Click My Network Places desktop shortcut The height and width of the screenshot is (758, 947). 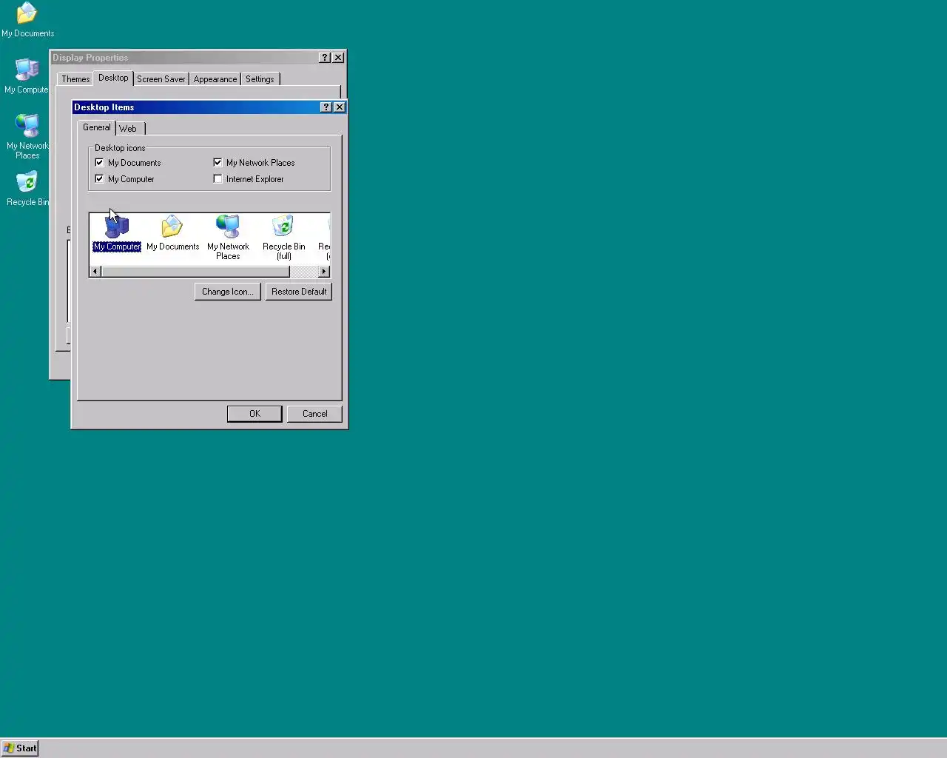point(27,137)
